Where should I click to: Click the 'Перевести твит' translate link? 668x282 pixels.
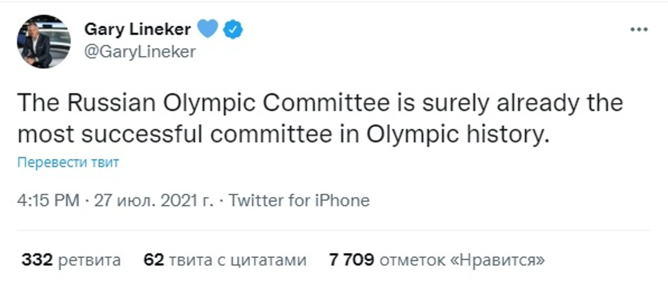coord(68,163)
